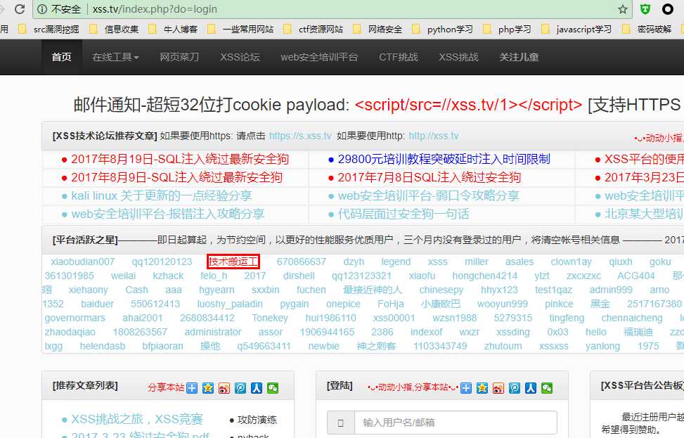Open the php学习 bookmark folder
684x438 pixels.
(x=507, y=30)
